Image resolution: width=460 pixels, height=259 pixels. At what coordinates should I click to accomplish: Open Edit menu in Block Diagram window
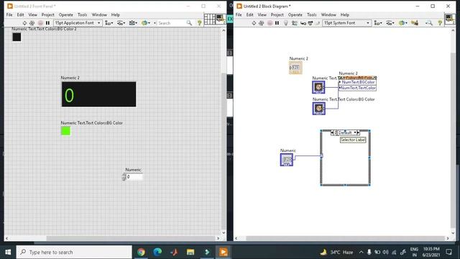pos(249,14)
